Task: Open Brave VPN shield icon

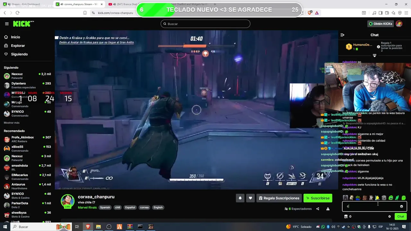Action: point(400,13)
